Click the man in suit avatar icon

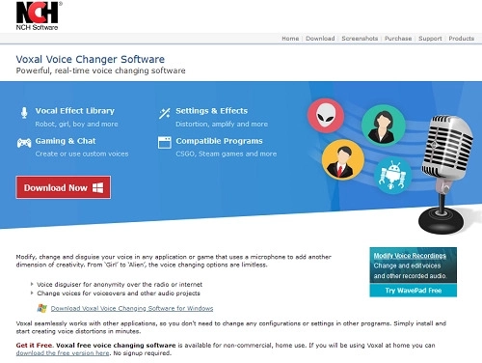(x=343, y=159)
